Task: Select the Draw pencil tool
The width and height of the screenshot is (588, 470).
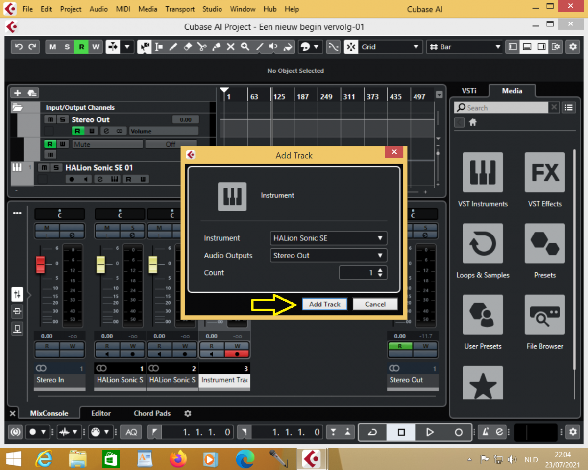Action: click(173, 47)
